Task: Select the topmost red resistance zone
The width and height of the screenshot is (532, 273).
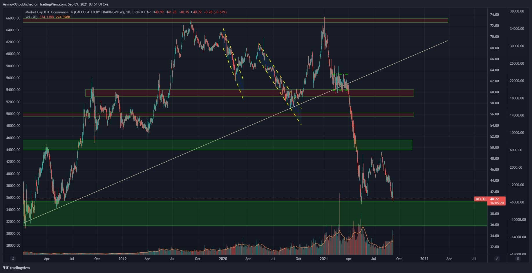Action: pyautogui.click(x=236, y=21)
